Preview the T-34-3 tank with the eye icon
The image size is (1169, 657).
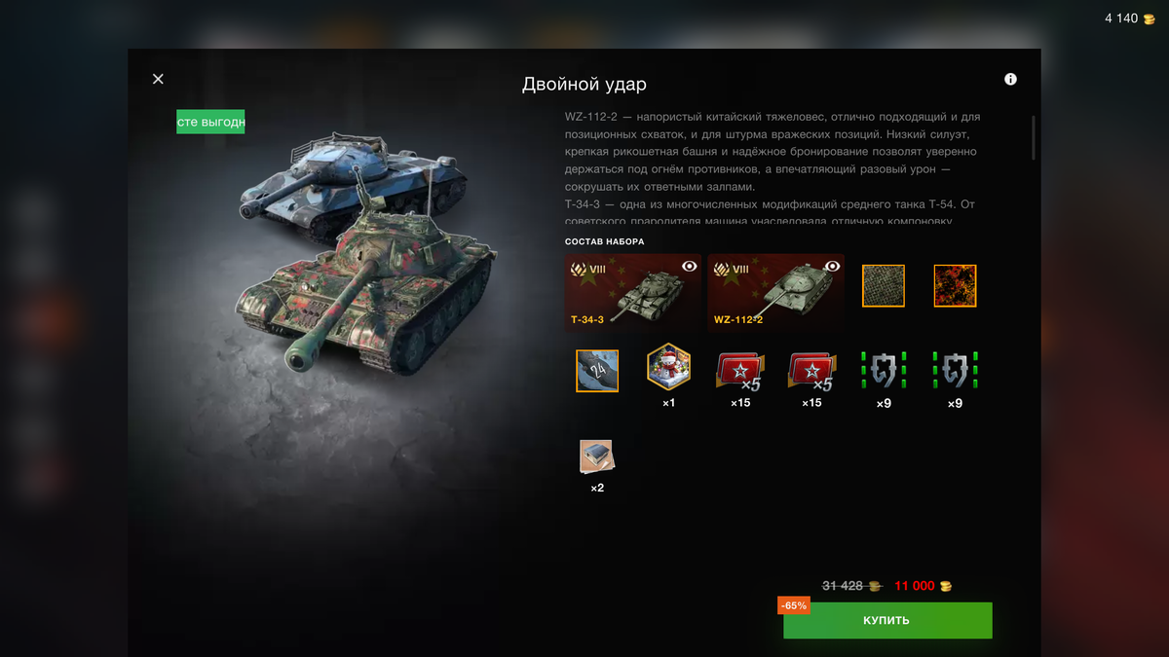pyautogui.click(x=690, y=266)
